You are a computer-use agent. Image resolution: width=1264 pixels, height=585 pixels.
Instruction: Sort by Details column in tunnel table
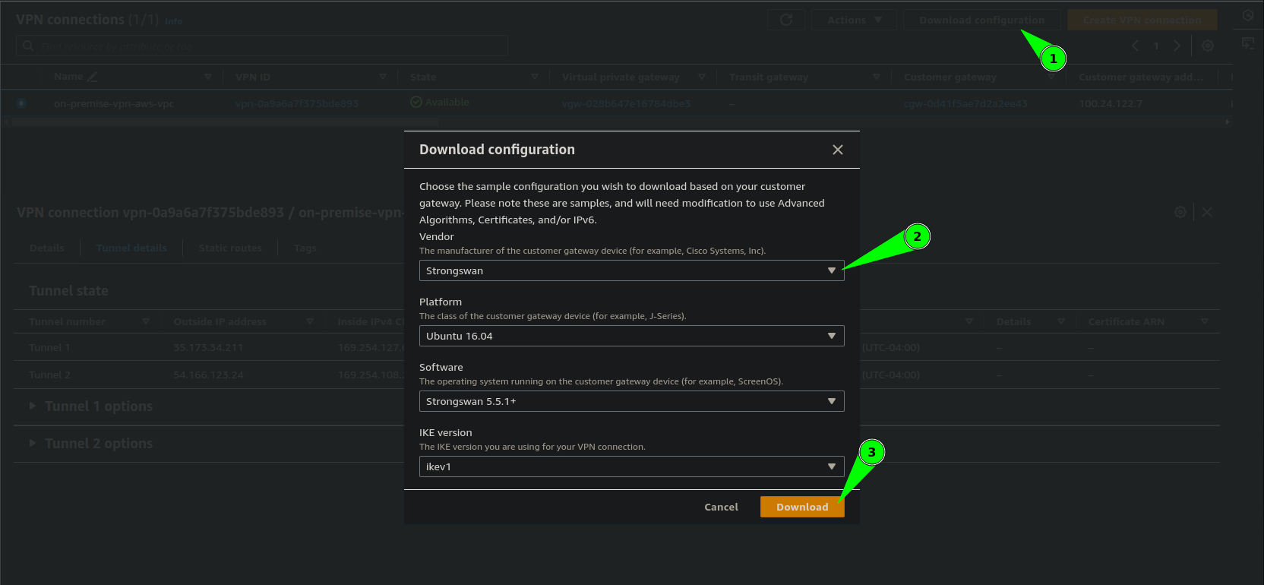1061,321
